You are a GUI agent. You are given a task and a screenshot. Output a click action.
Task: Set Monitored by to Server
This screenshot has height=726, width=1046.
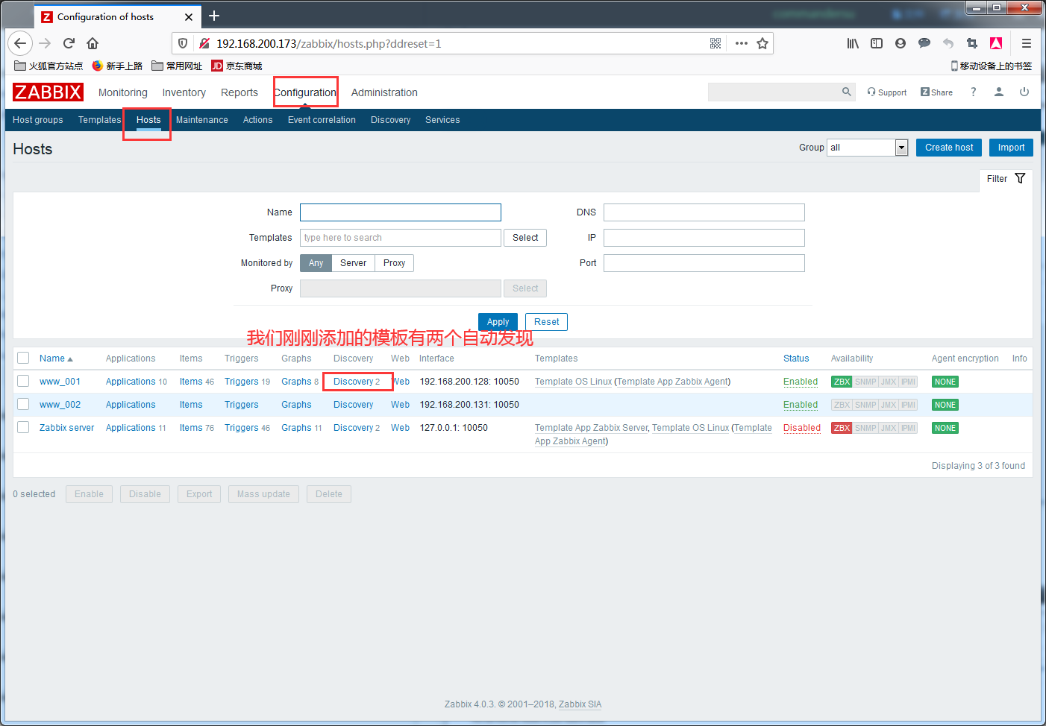point(353,263)
